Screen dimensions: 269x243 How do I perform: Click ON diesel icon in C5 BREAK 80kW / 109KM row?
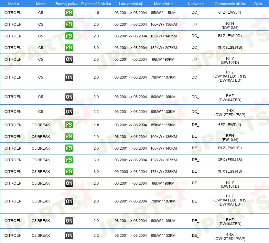[69, 221]
